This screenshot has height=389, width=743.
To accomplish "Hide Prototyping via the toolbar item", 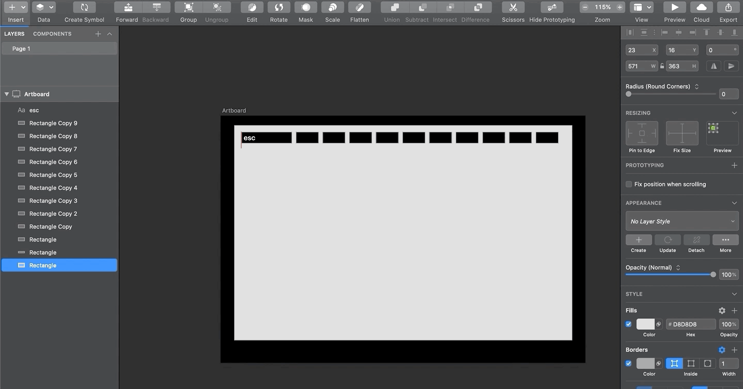I will 551,7.
